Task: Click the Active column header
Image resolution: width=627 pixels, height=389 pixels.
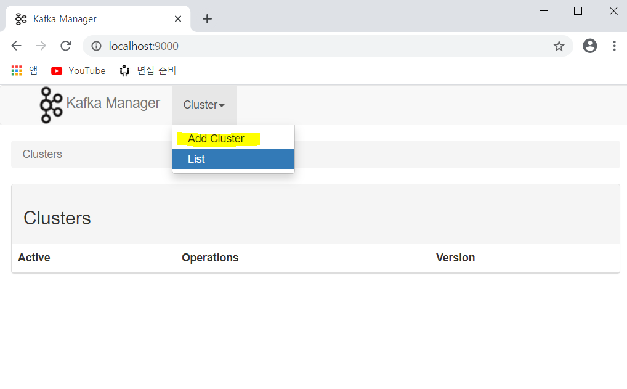Action: (34, 258)
